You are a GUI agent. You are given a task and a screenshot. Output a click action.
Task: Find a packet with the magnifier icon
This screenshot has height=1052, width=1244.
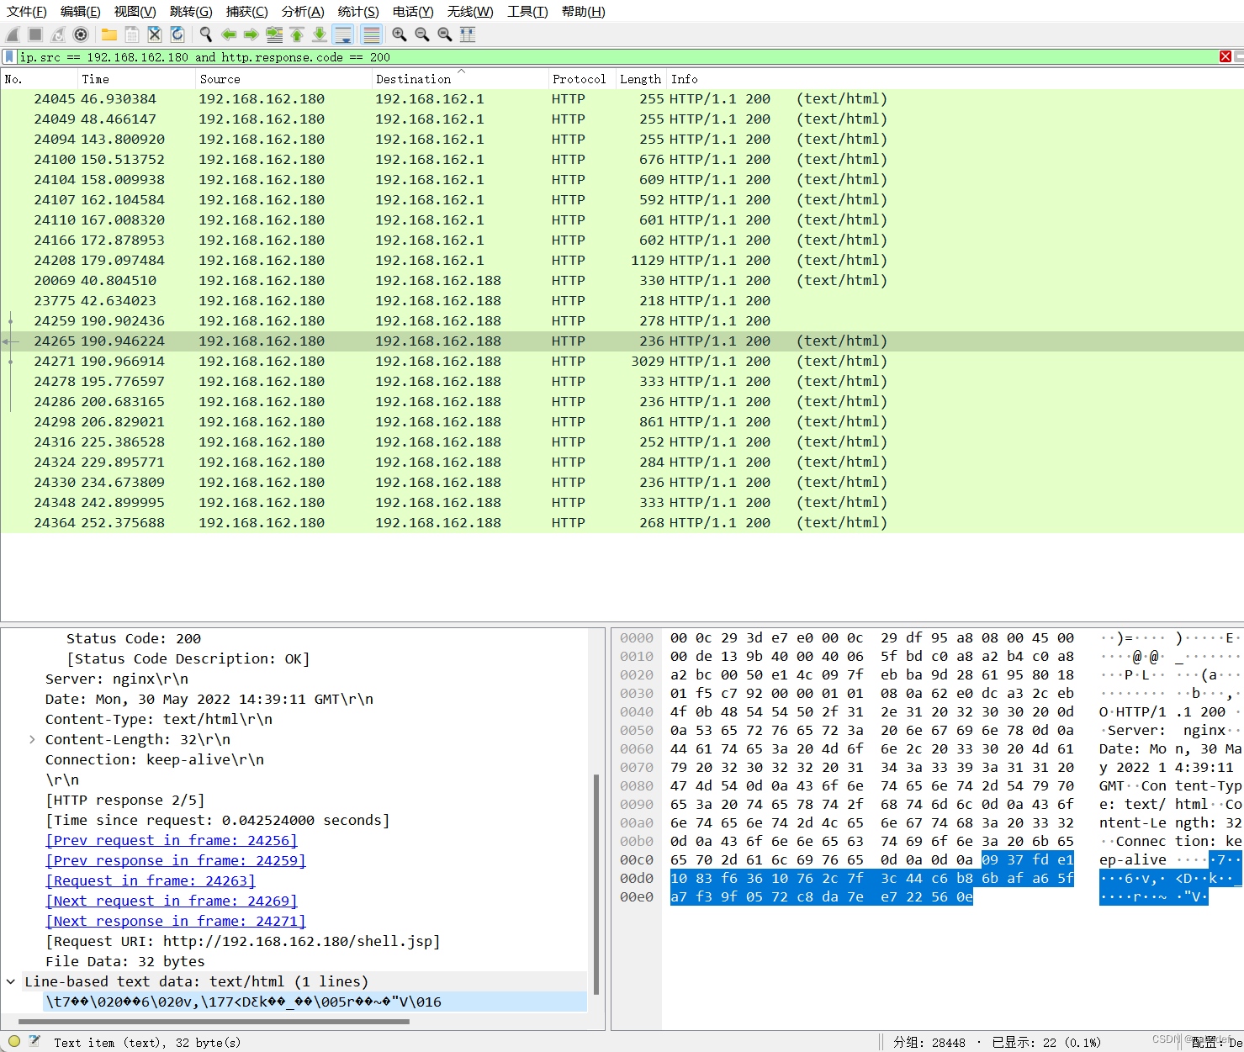click(206, 34)
